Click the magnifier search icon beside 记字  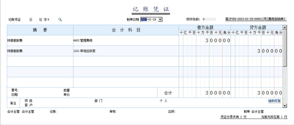pos(60,20)
